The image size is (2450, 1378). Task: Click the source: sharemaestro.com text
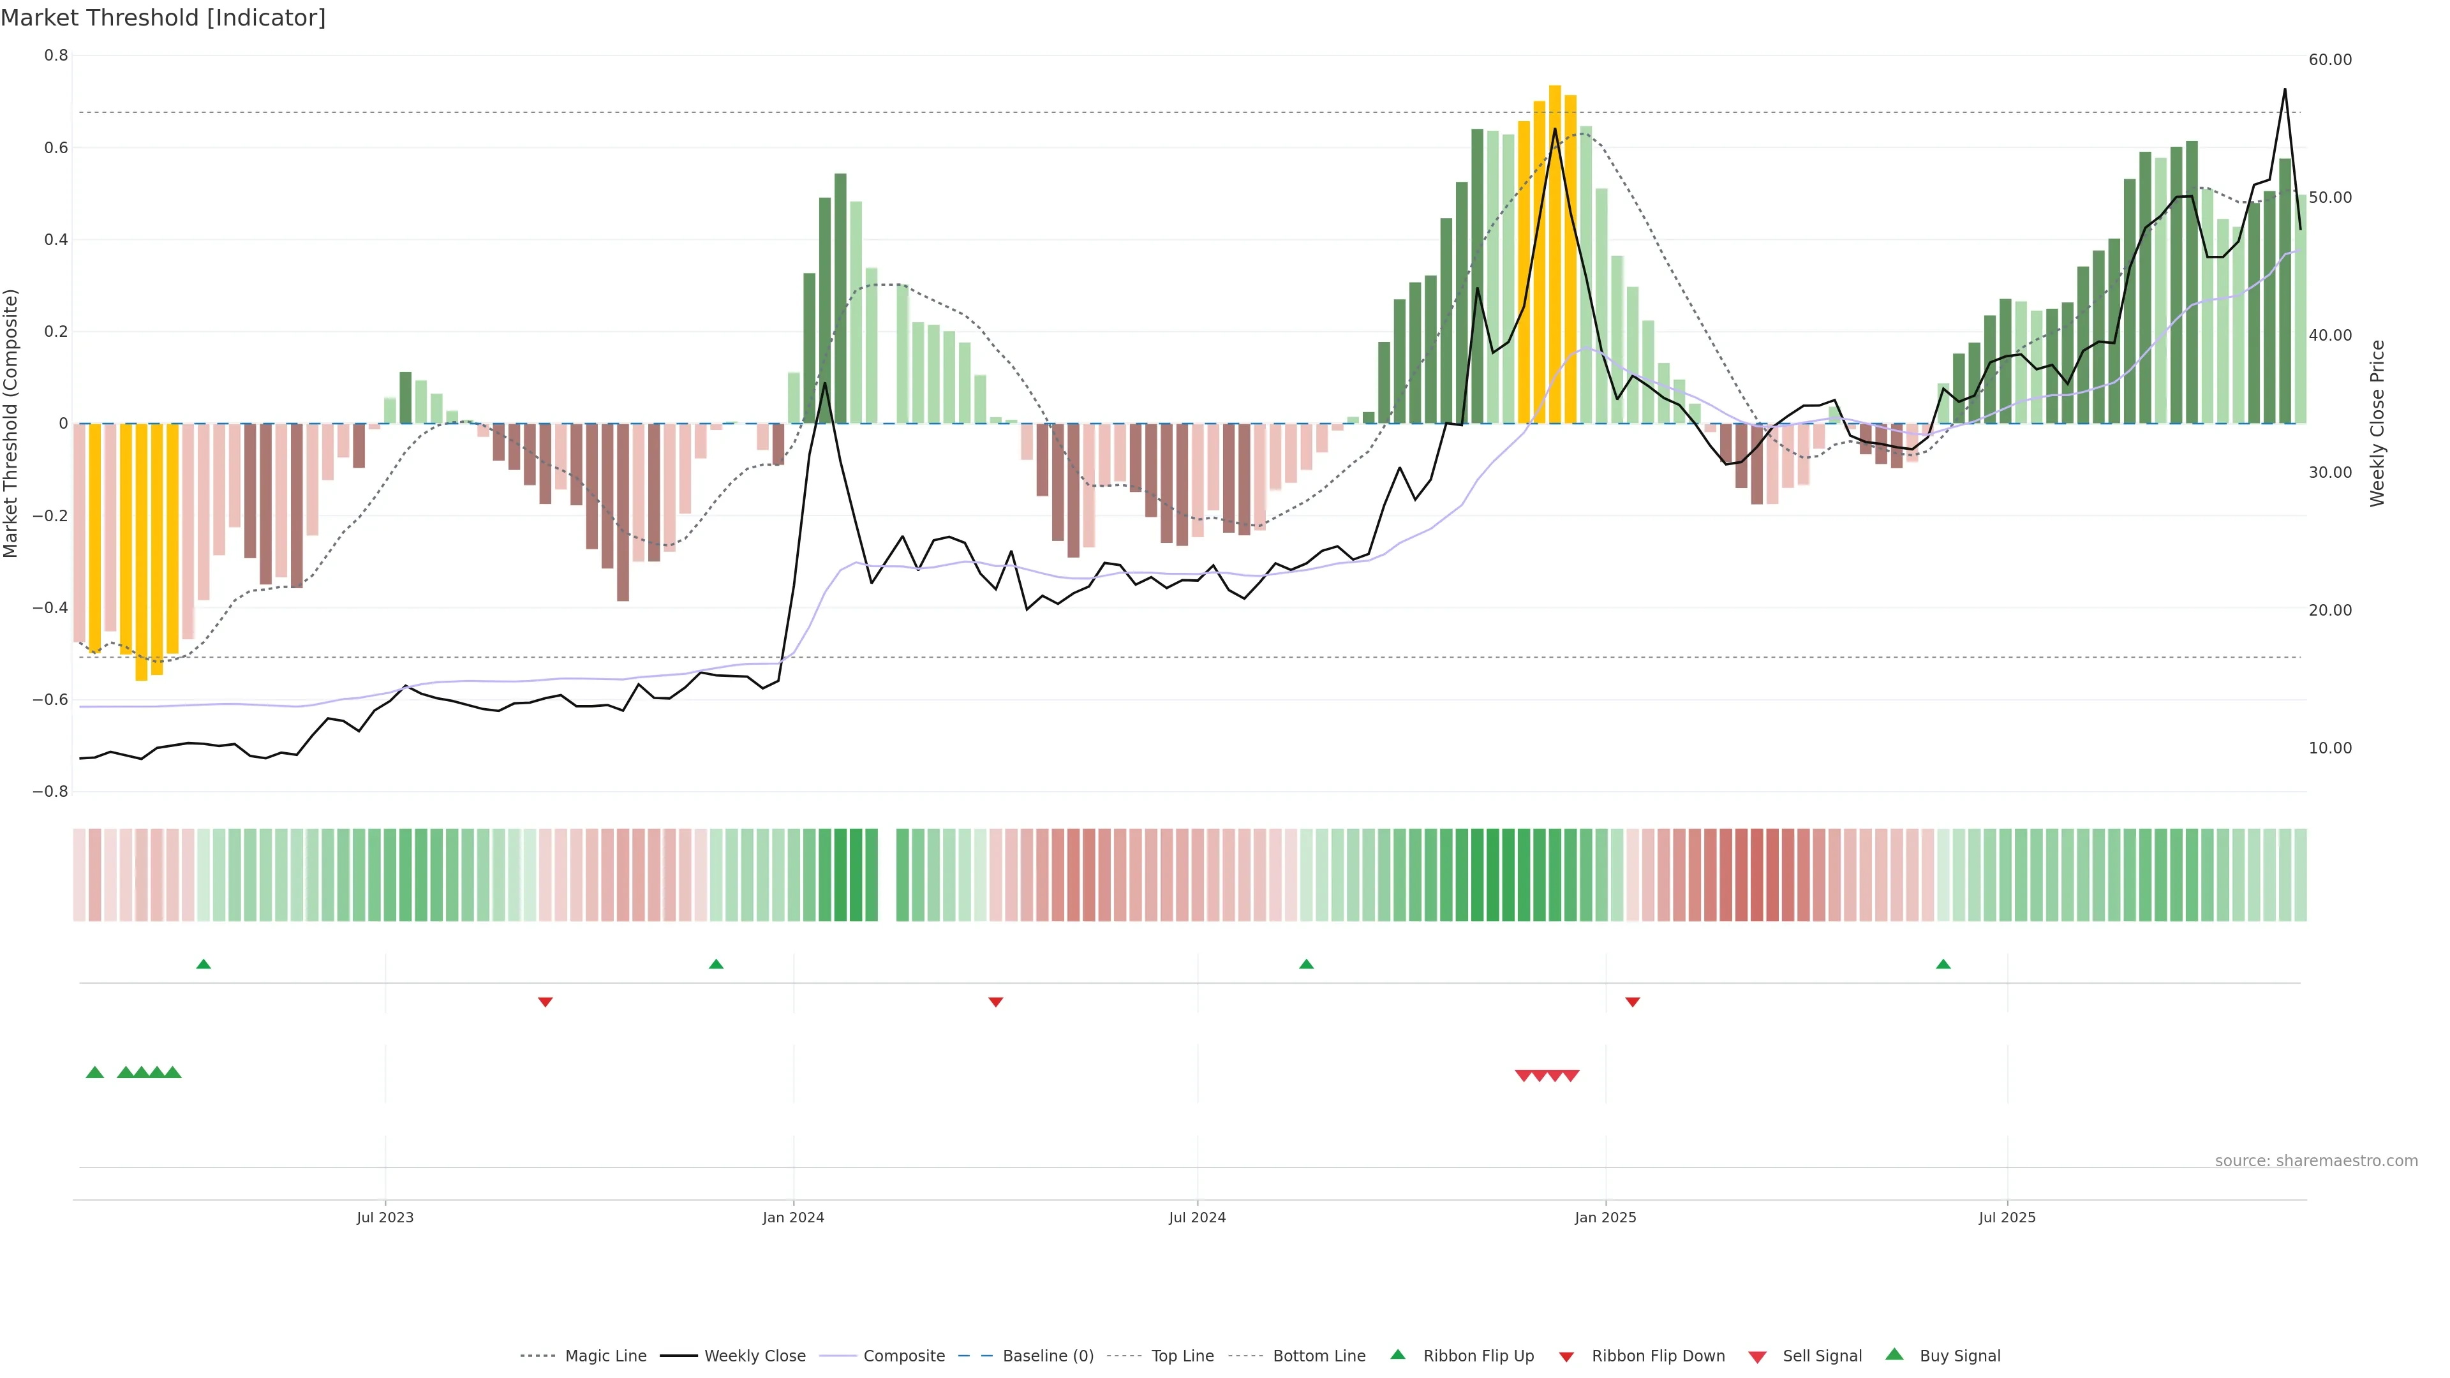(x=2316, y=1160)
